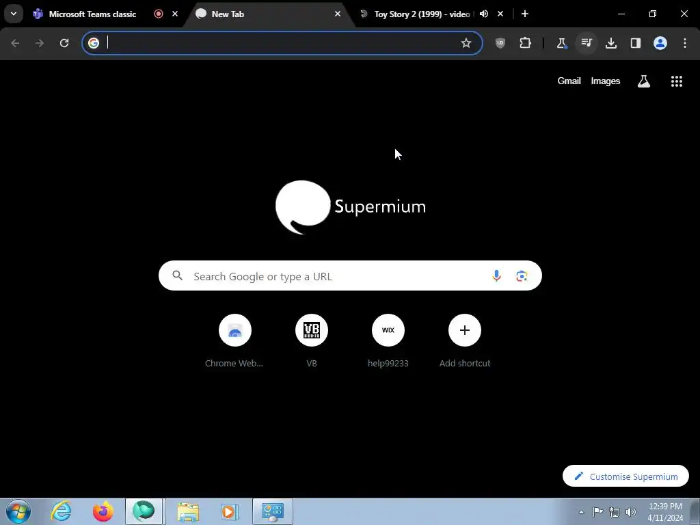Open the volume tray icon
Screen dimensions: 700x525
631,512
